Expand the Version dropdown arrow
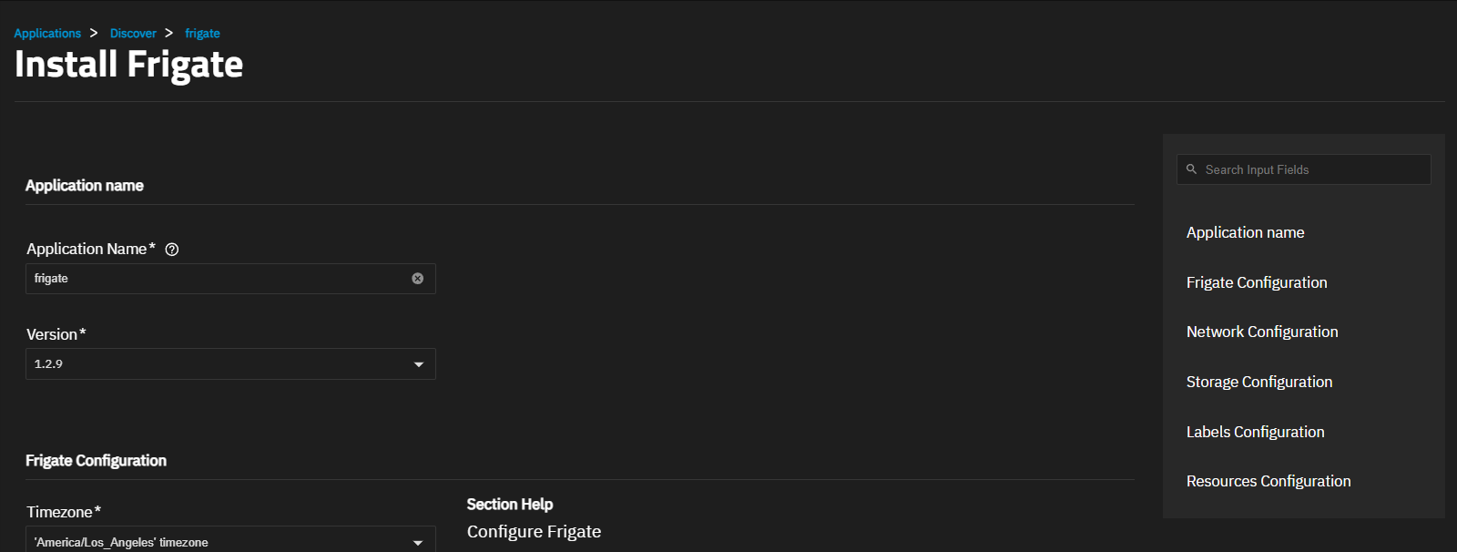The image size is (1457, 552). tap(419, 364)
